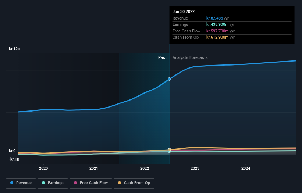Click the kr.612.900m cash from op value
The width and height of the screenshot is (302, 193).
pyautogui.click(x=217, y=38)
